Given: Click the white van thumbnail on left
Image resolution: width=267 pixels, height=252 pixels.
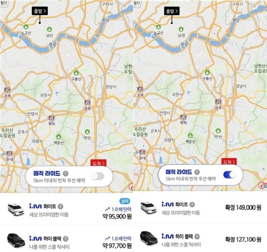Looking at the screenshot, I should point(16,209).
